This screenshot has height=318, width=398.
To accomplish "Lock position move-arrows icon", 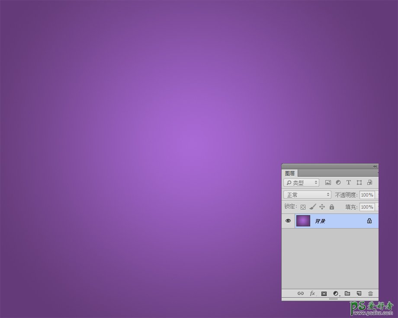I will [x=322, y=207].
